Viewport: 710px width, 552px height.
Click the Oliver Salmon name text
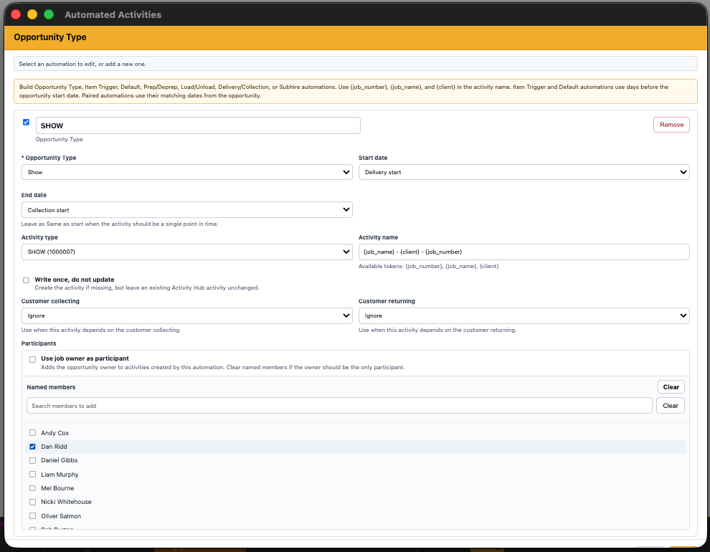point(61,516)
